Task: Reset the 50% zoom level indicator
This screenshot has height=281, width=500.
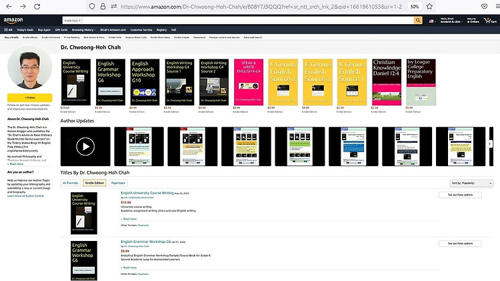Action: (x=415, y=7)
